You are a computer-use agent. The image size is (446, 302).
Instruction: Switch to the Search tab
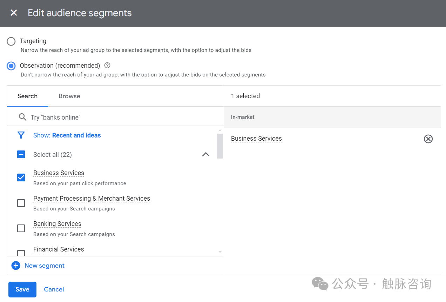pyautogui.click(x=27, y=96)
